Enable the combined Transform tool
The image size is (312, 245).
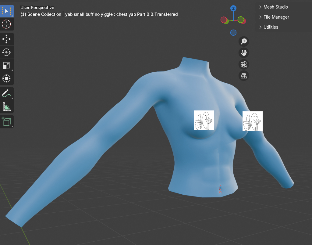pos(6,78)
